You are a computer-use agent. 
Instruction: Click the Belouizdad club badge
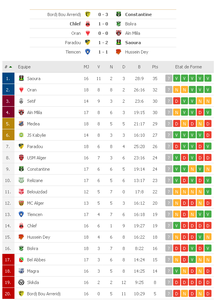point(21,191)
